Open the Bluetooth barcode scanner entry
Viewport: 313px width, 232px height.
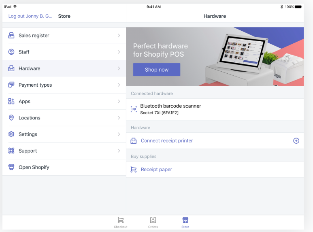pos(215,109)
